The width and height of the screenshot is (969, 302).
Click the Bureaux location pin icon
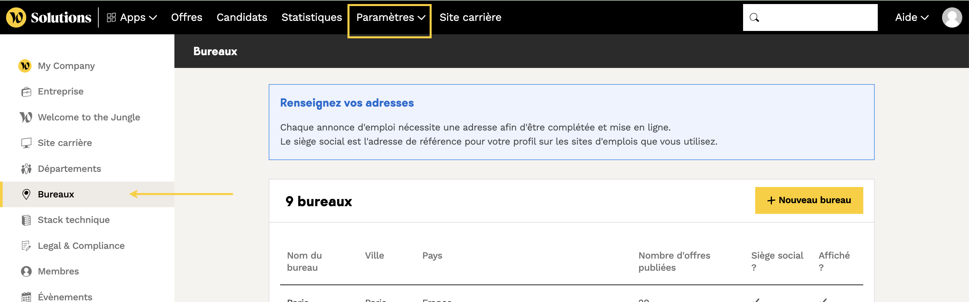coord(26,194)
